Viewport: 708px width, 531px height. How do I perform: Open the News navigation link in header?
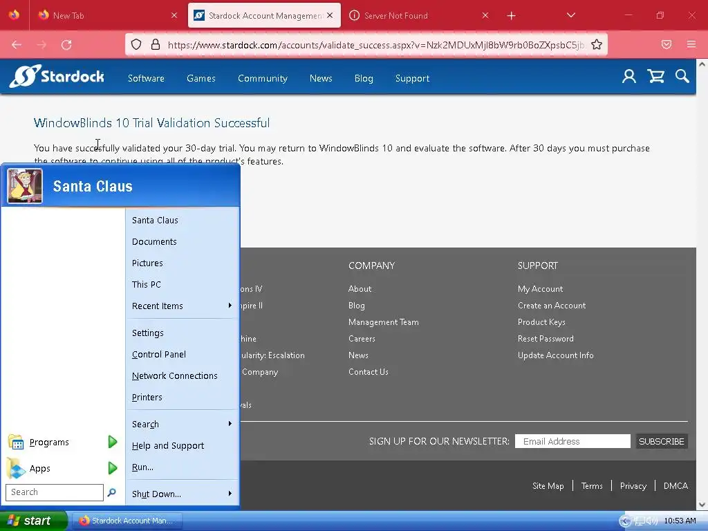click(x=321, y=78)
